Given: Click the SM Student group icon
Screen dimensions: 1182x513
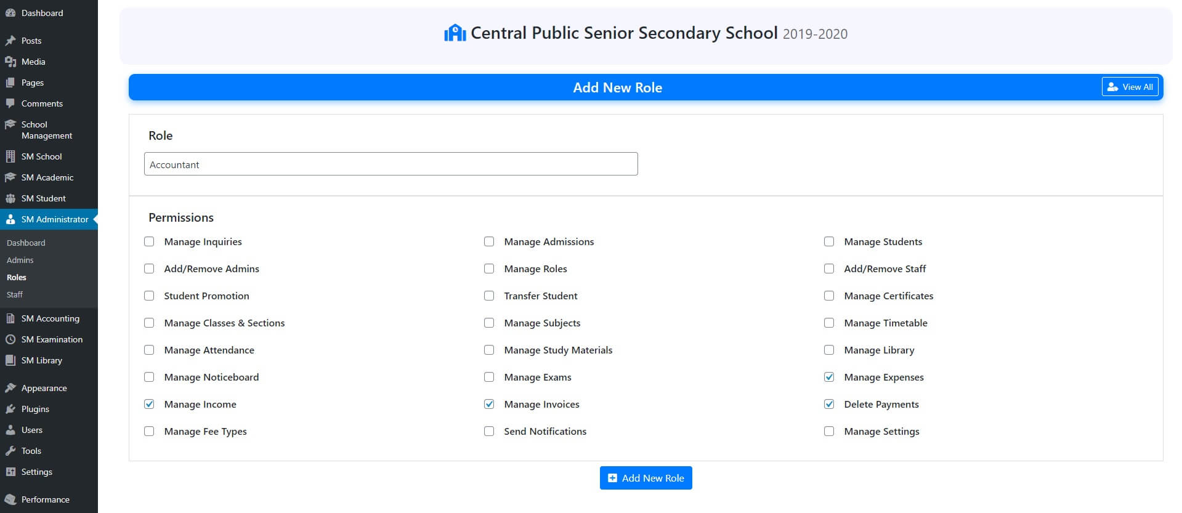Looking at the screenshot, I should click(10, 198).
